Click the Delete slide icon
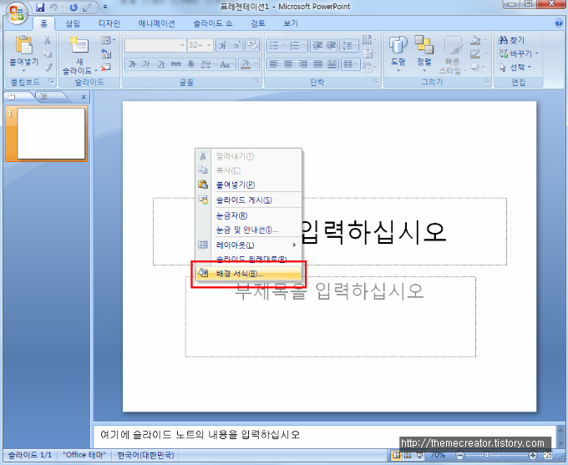The height and width of the screenshot is (465, 568). click(106, 68)
